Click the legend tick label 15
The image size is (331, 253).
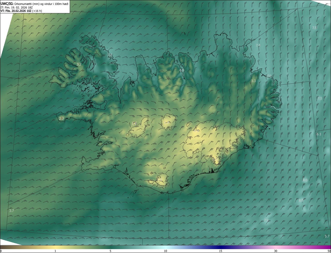click(x=221, y=251)
